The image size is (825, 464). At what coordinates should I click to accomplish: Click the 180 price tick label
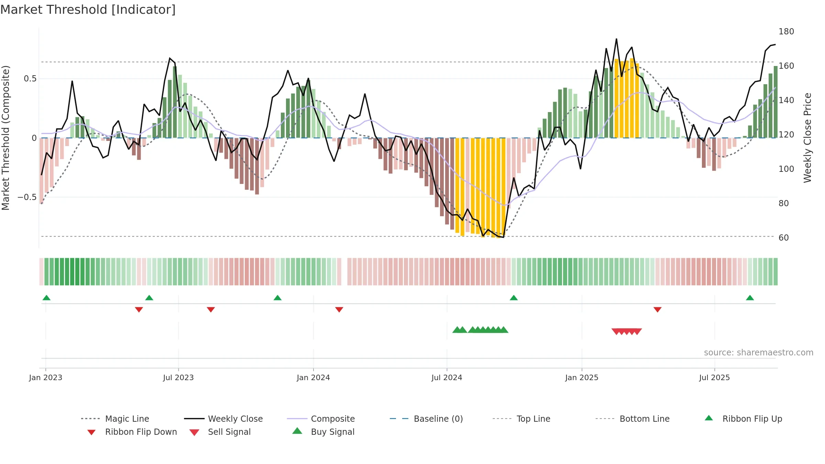tap(786, 32)
